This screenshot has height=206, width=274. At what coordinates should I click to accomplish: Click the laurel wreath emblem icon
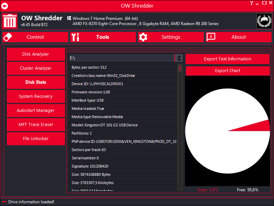click(x=264, y=21)
